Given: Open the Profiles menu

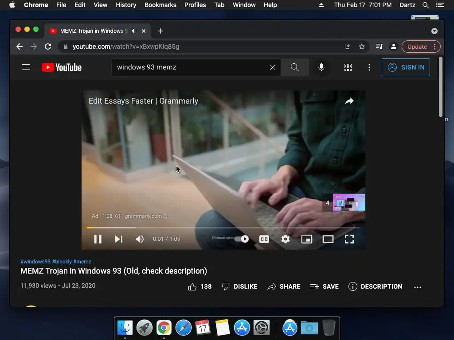Looking at the screenshot, I should 195,5.
